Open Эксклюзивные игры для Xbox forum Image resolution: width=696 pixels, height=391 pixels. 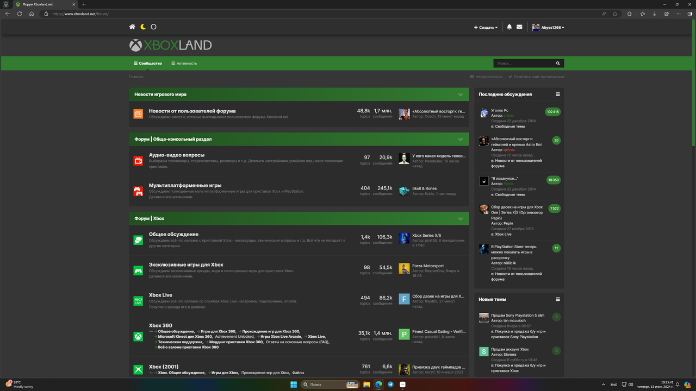pos(186,264)
